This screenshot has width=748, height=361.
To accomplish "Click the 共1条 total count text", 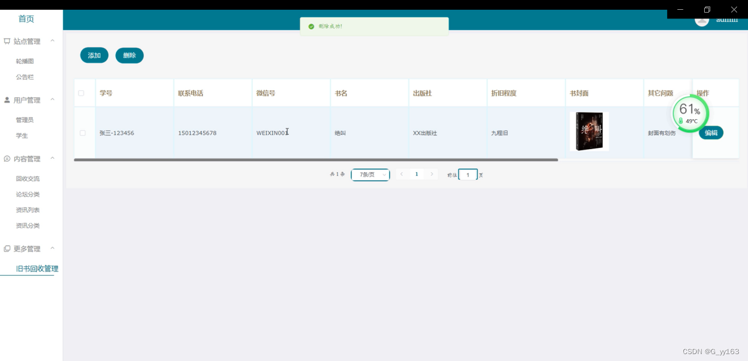I will [x=337, y=174].
